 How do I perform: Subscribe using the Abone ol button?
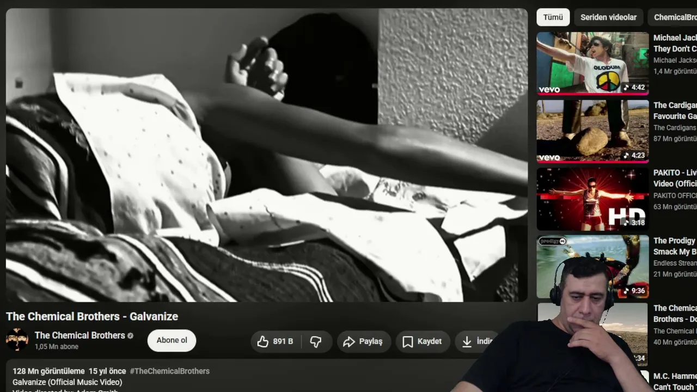click(172, 340)
